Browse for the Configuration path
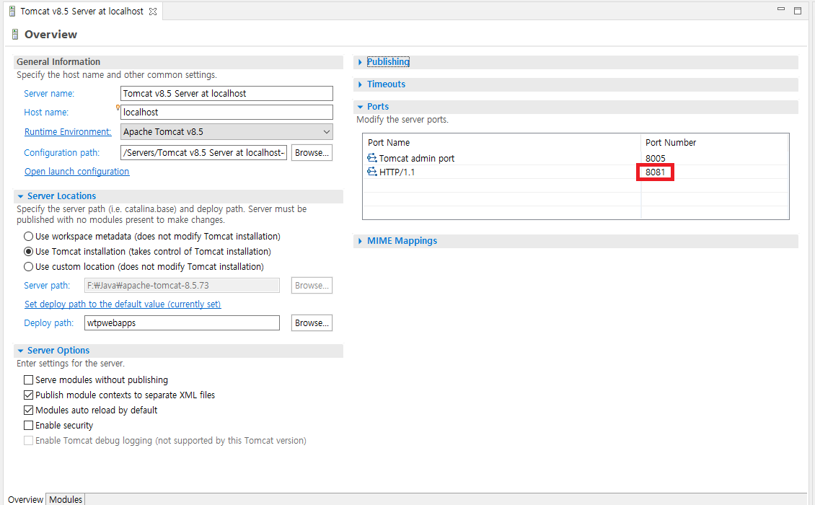 pos(312,152)
